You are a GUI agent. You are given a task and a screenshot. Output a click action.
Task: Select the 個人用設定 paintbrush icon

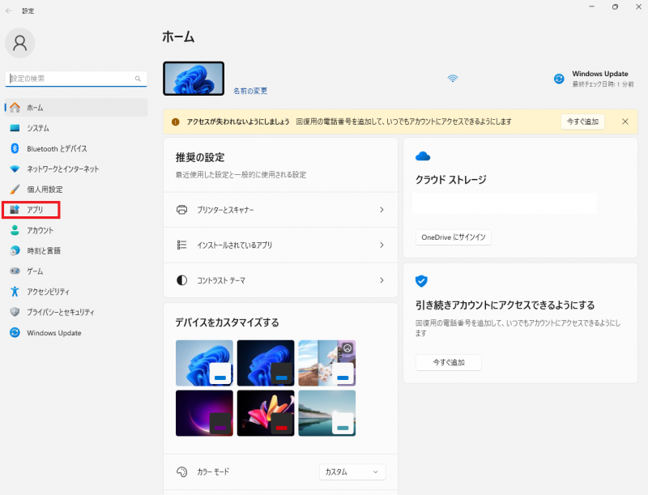(x=15, y=189)
